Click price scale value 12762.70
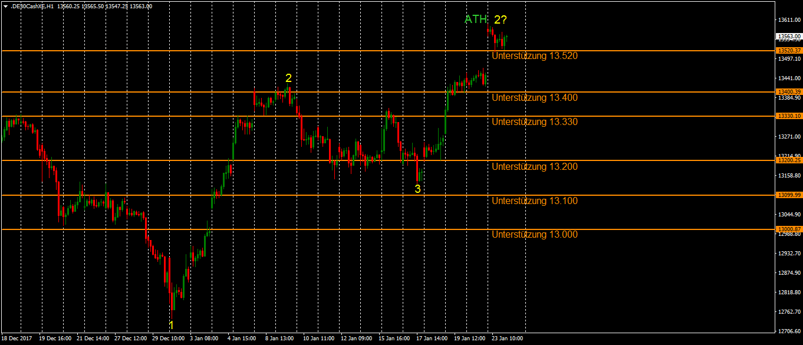The height and width of the screenshot is (345, 803). point(789,312)
